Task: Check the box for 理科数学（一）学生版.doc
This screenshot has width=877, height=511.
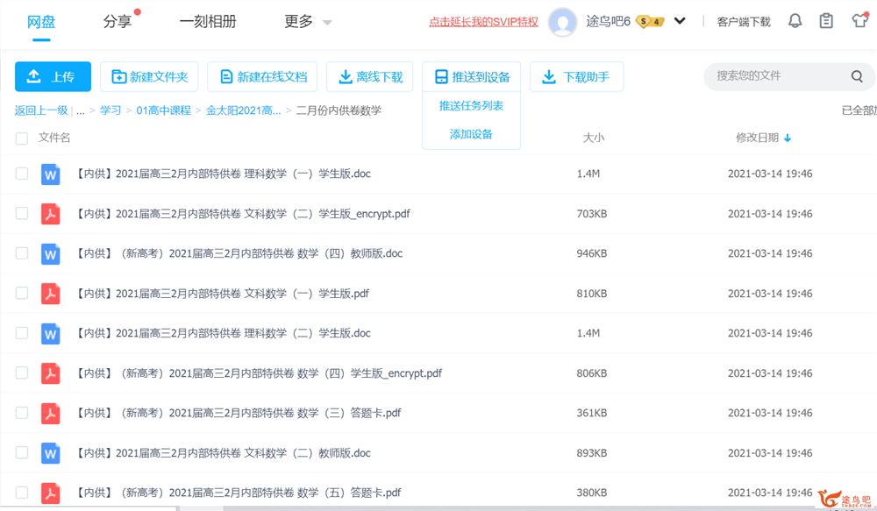Action: 22,174
